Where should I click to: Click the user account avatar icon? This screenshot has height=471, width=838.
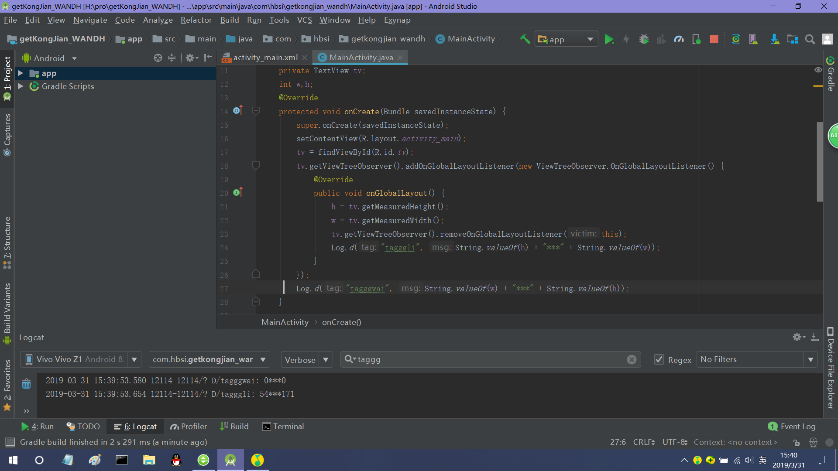pos(828,39)
